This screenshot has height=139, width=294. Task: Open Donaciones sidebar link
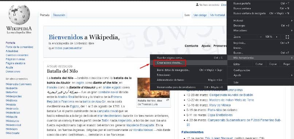pyautogui.click(x=13, y=71)
